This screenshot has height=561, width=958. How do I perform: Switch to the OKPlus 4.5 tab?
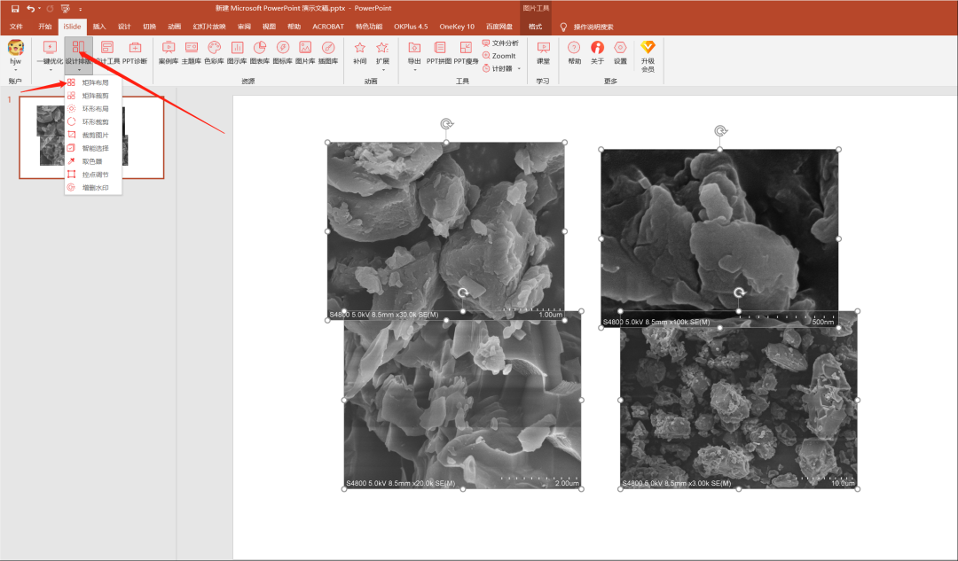click(x=411, y=27)
